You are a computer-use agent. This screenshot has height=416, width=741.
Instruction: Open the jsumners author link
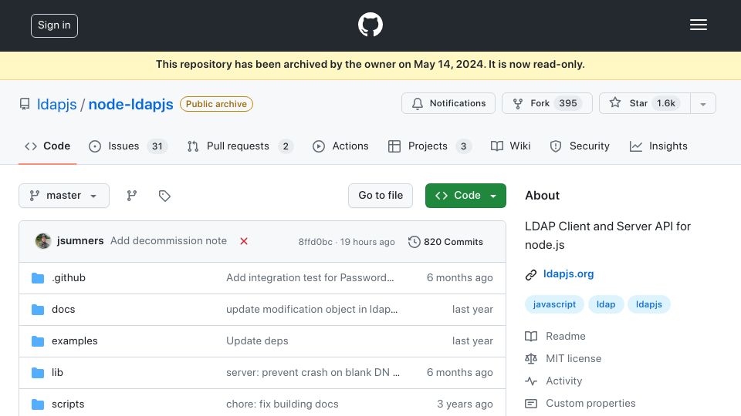click(80, 240)
